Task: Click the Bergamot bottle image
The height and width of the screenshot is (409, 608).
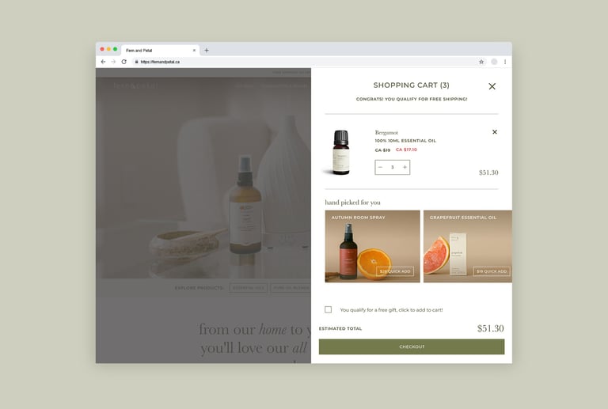Action: (340, 153)
